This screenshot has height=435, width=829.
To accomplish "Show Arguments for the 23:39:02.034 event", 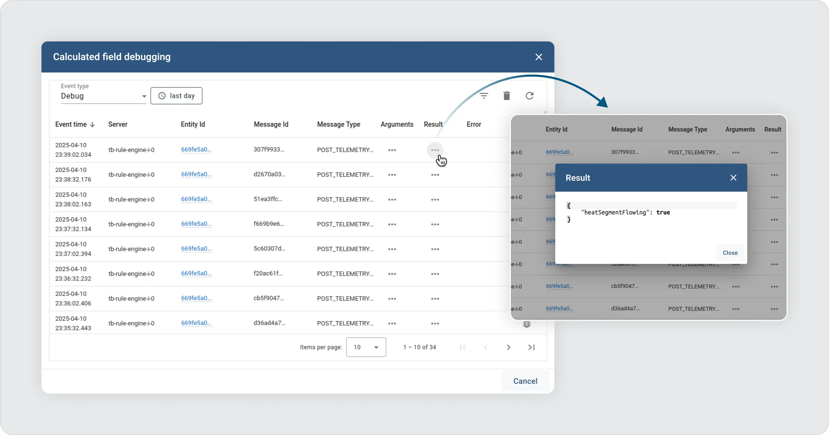I will click(392, 150).
